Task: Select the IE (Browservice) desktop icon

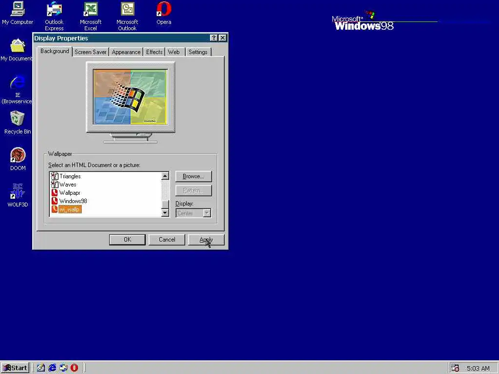Action: 17,90
